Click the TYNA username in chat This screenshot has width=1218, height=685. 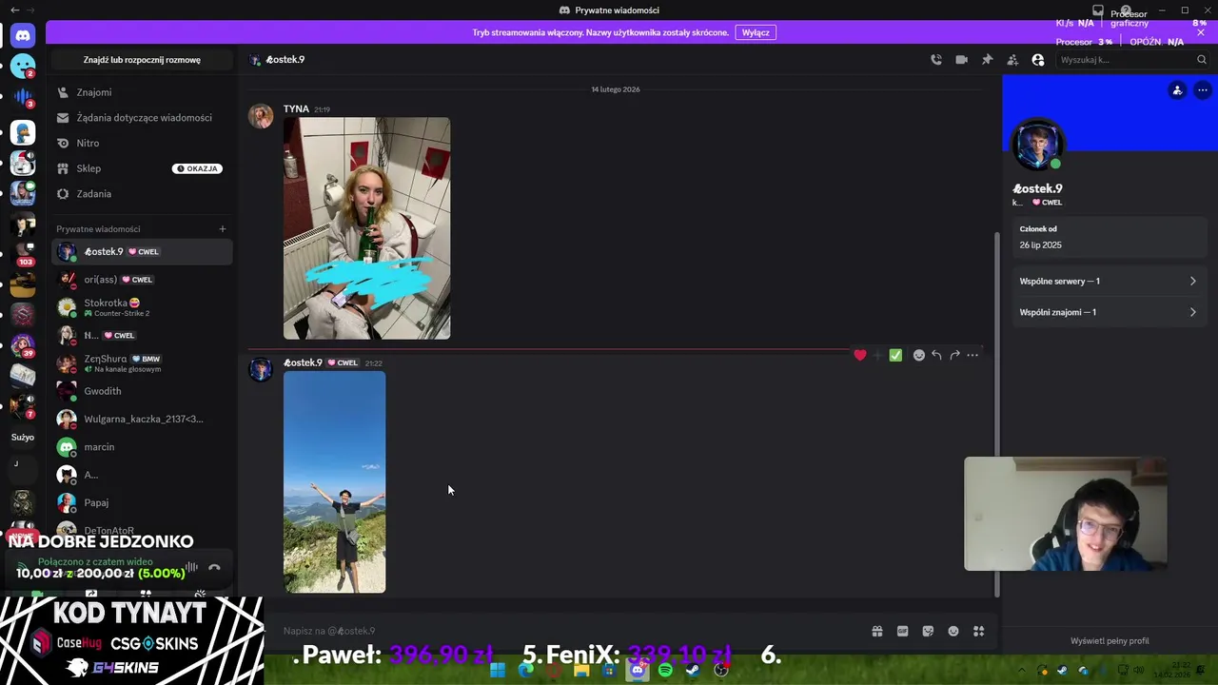click(296, 108)
